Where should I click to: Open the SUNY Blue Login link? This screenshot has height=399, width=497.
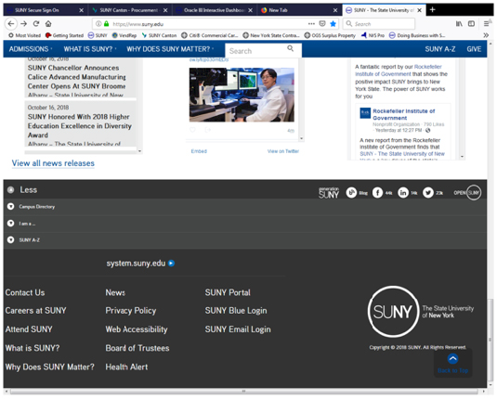coord(236,311)
